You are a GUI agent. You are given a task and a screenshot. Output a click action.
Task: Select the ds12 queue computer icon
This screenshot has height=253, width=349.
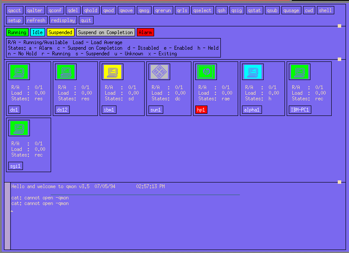pos(66,72)
